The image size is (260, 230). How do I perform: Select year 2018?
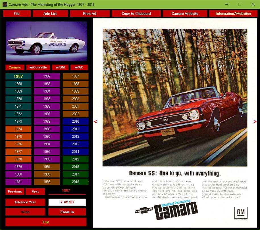(x=76, y=182)
